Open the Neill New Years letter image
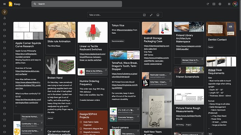241x135 pixels. (x=157, y=108)
